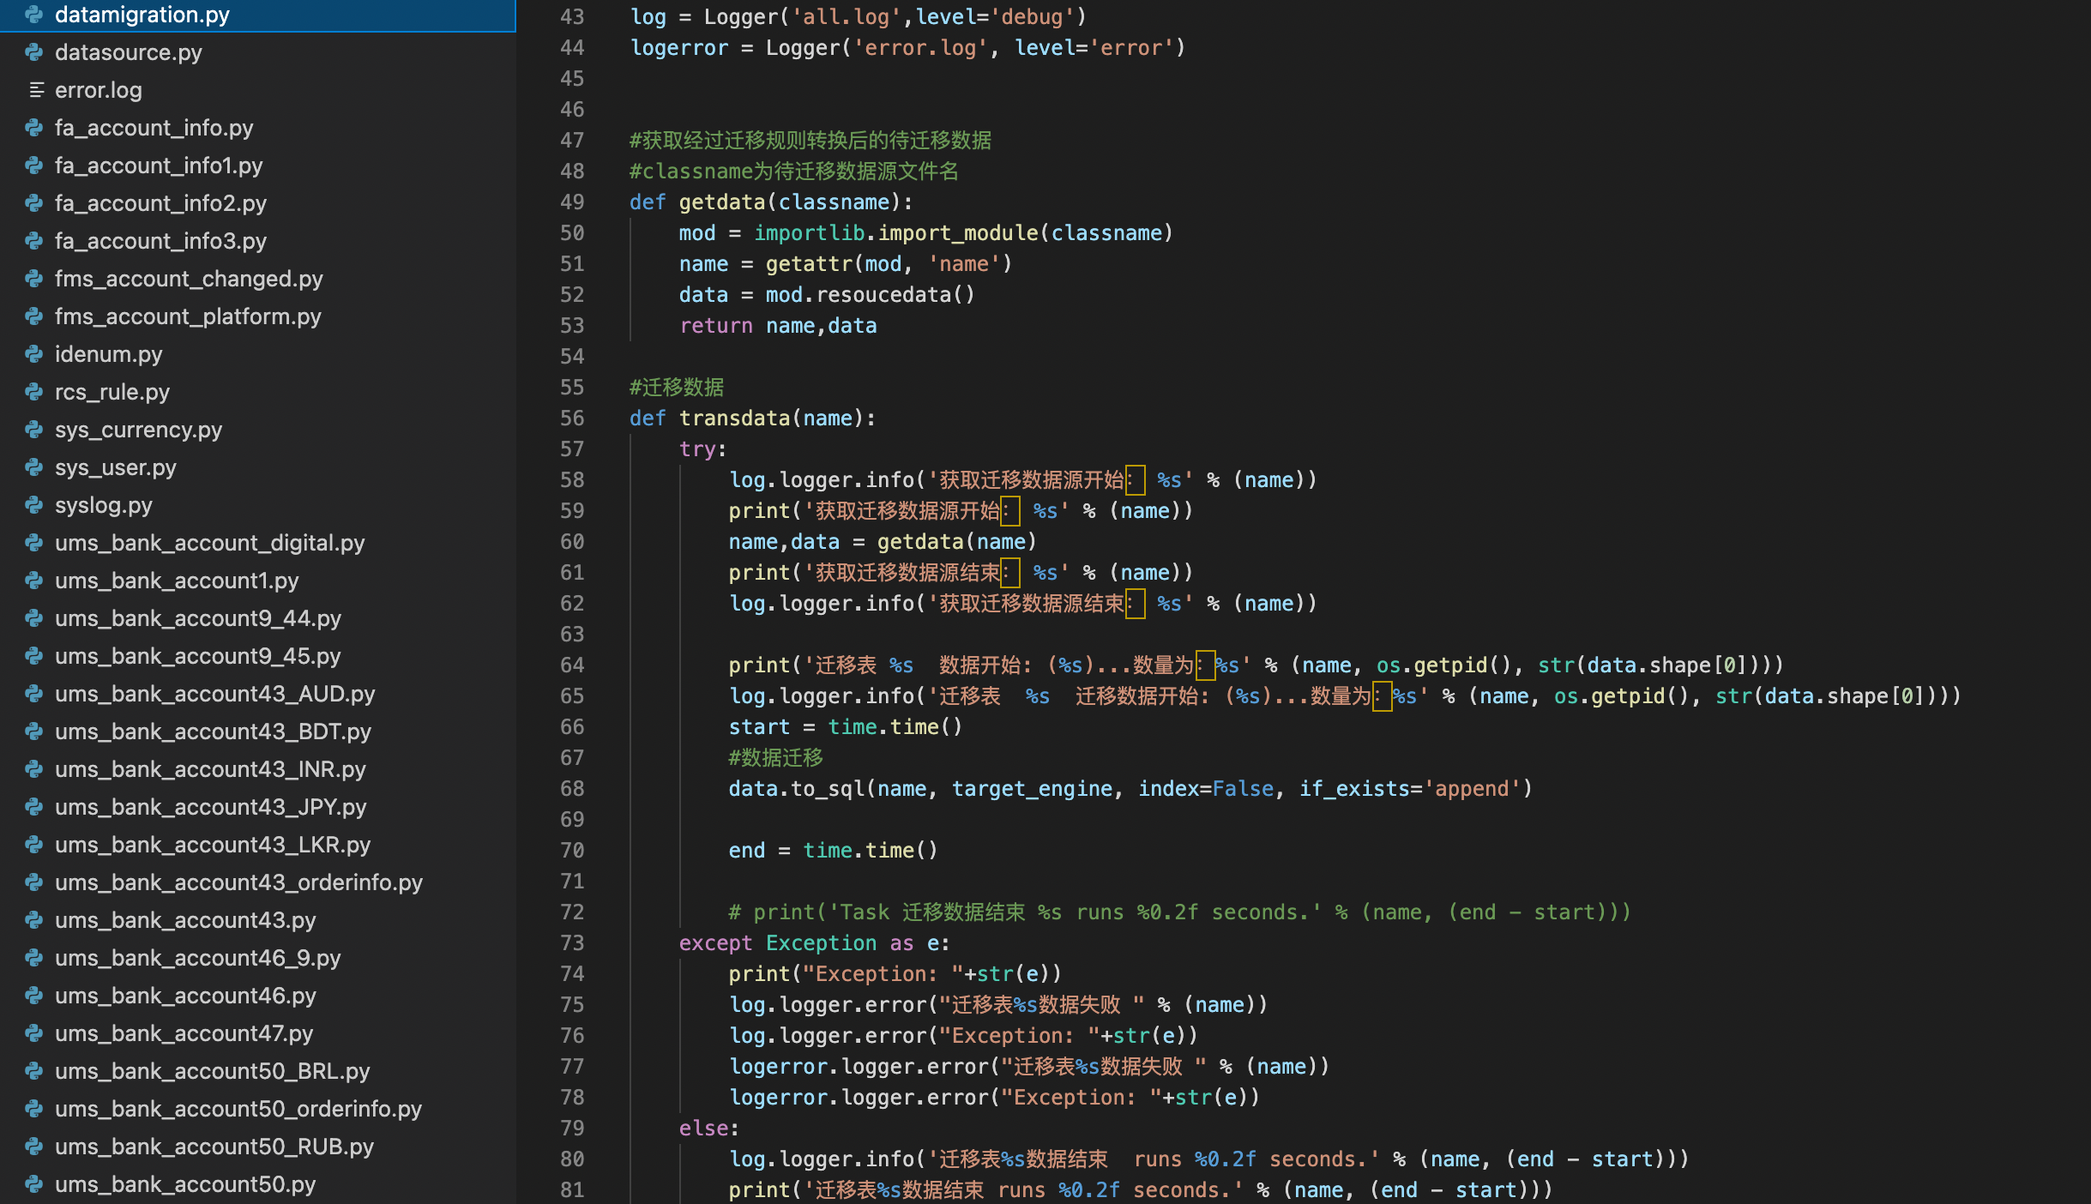
Task: Open the error.log file
Action: point(257,90)
